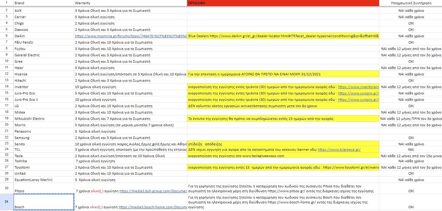Select Inventor's '10 χρόνια ολική εγγύηση' warranty cell

point(131,87)
